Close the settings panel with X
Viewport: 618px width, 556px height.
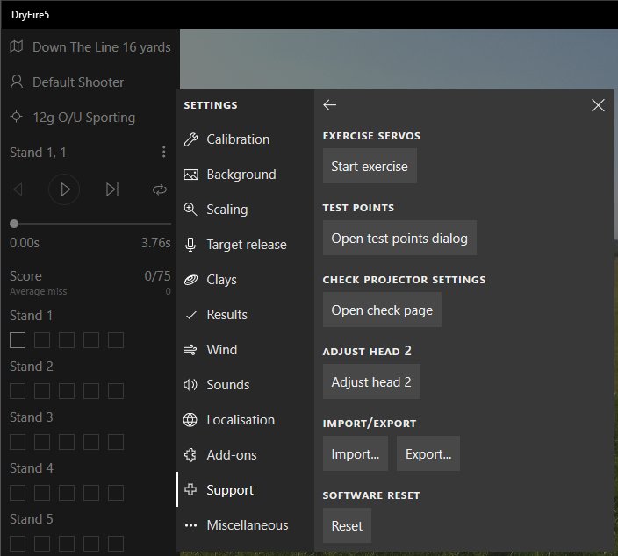point(598,105)
